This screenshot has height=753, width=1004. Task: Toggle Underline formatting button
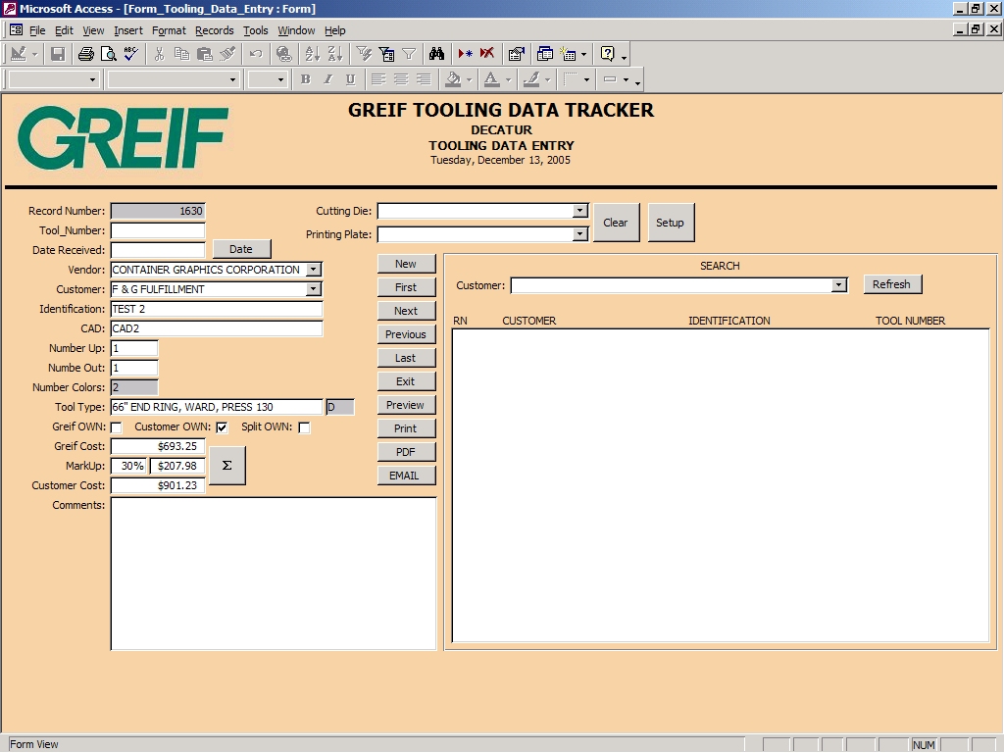(x=350, y=79)
